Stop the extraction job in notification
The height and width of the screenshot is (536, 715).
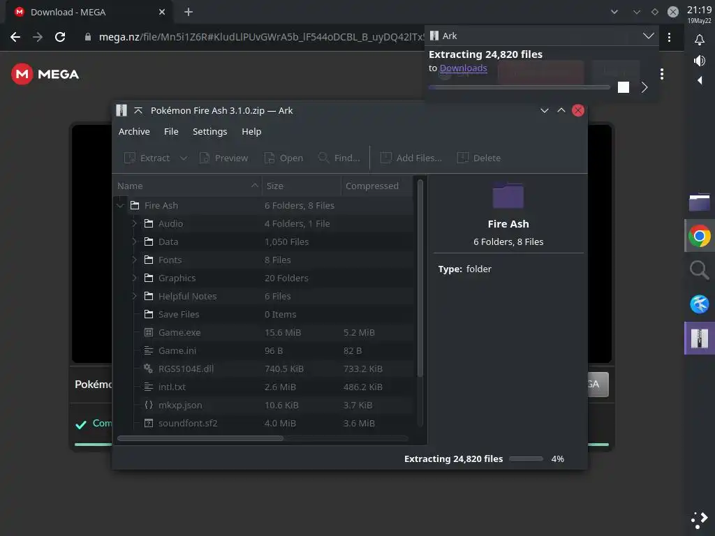coord(624,87)
